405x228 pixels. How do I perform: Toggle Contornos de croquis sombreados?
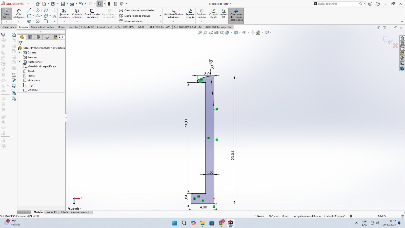coord(236,15)
